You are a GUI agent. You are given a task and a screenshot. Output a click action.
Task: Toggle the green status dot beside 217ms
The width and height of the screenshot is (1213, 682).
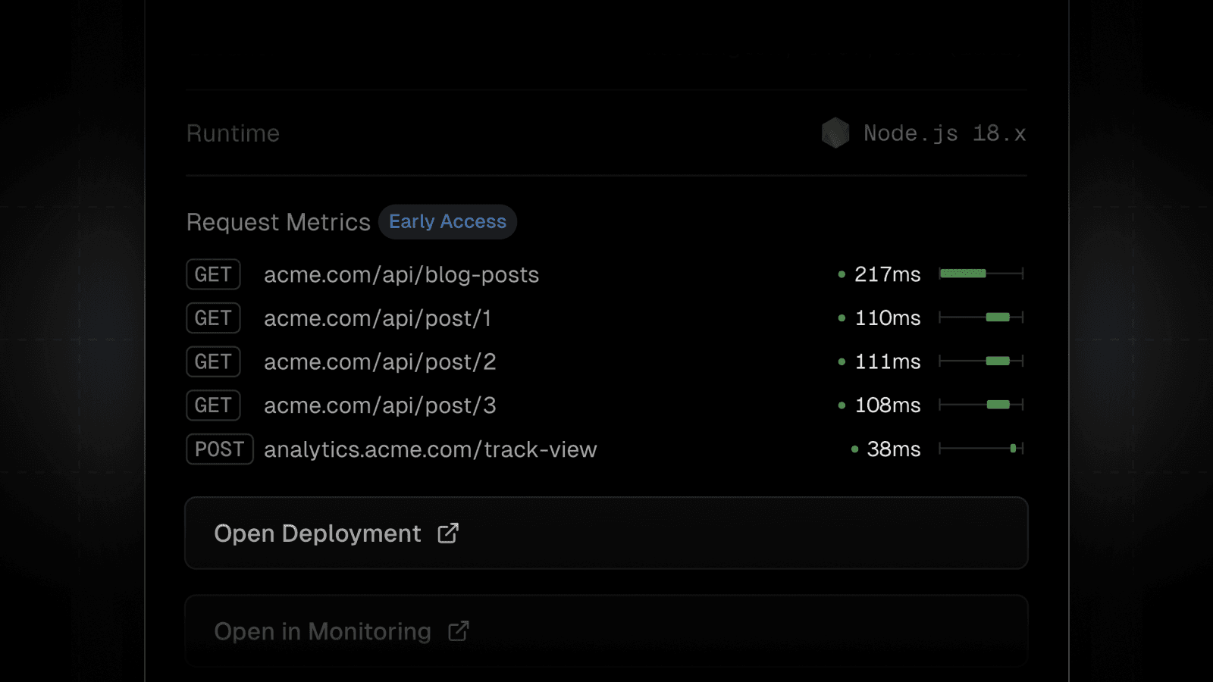(x=841, y=274)
